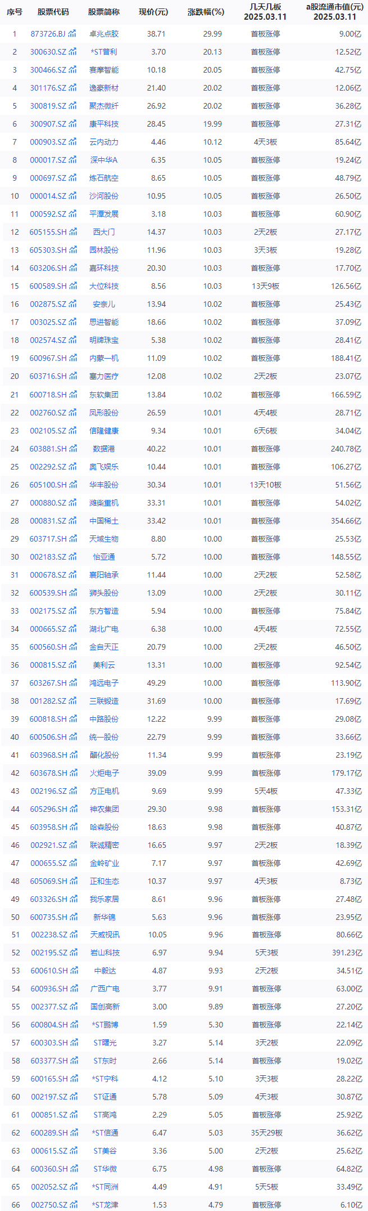Viewport: 368px width, 1211px height.
Task: Click the 13天10板 cell
Action: point(266,485)
